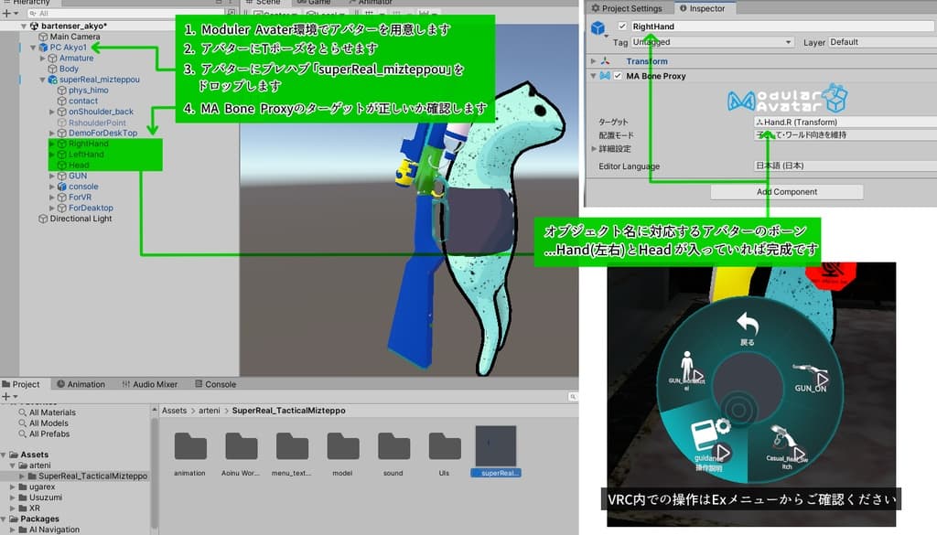
Task: Click the console prefab icon
Action: pos(61,187)
